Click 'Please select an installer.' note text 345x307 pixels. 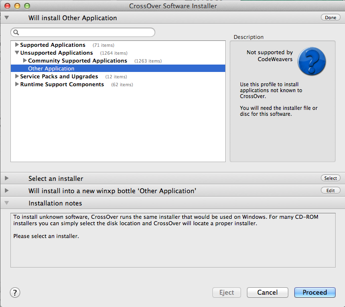pyautogui.click(x=46, y=236)
